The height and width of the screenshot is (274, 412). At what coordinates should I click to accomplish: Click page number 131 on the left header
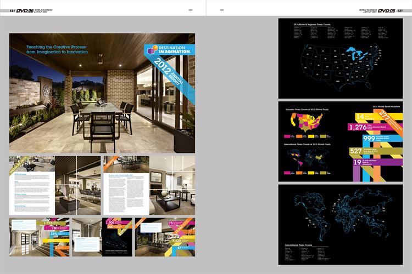[12, 10]
